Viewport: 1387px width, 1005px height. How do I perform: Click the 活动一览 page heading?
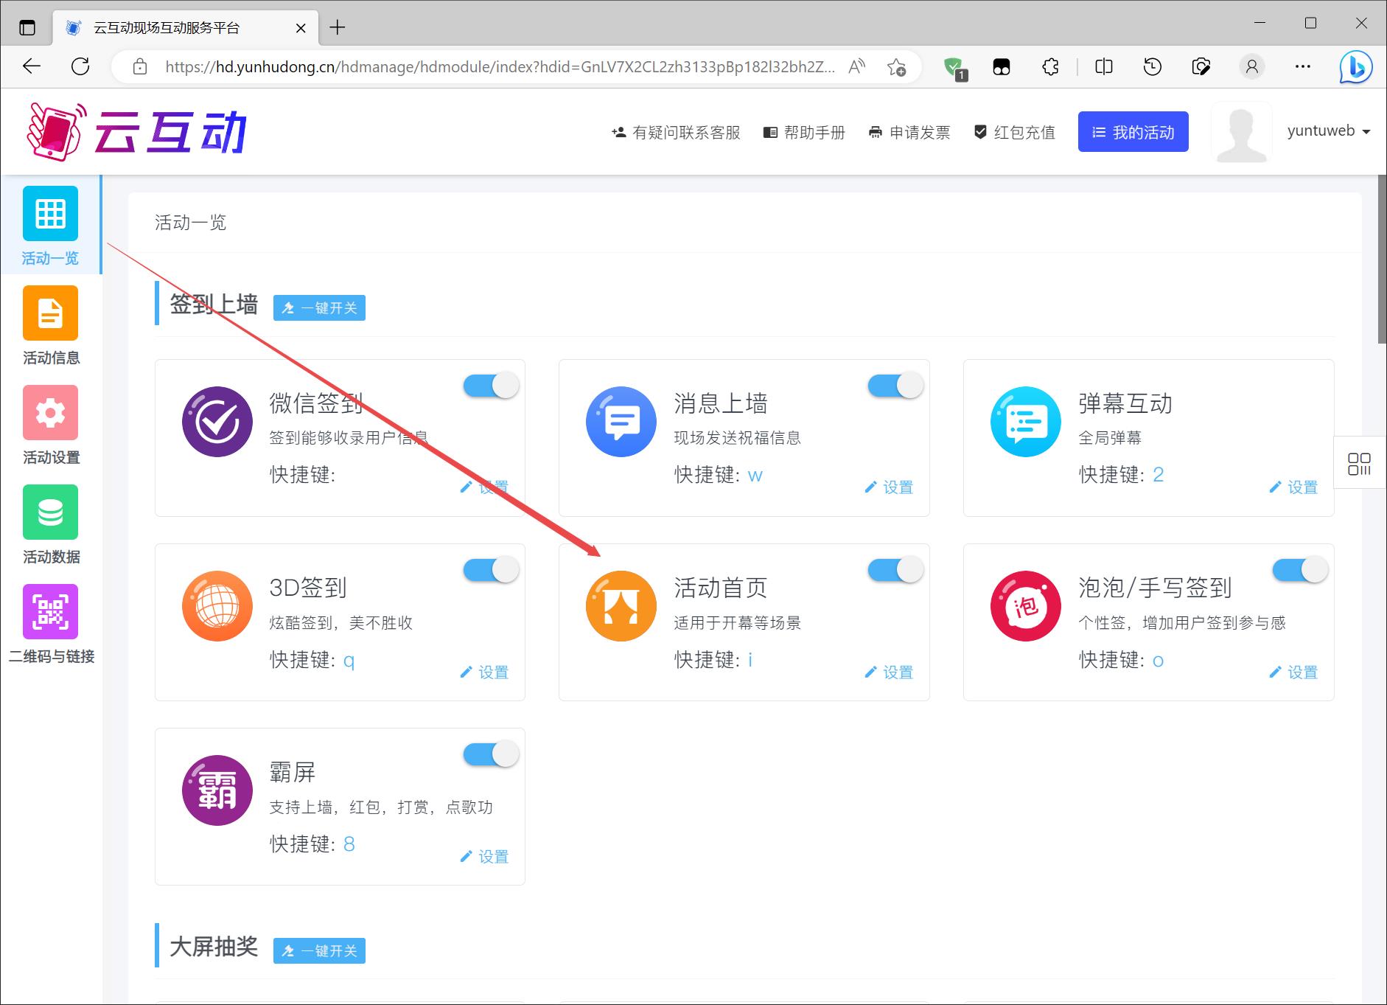(190, 223)
